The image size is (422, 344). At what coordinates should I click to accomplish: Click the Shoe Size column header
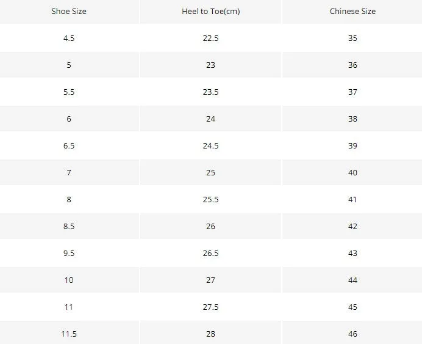[69, 12]
